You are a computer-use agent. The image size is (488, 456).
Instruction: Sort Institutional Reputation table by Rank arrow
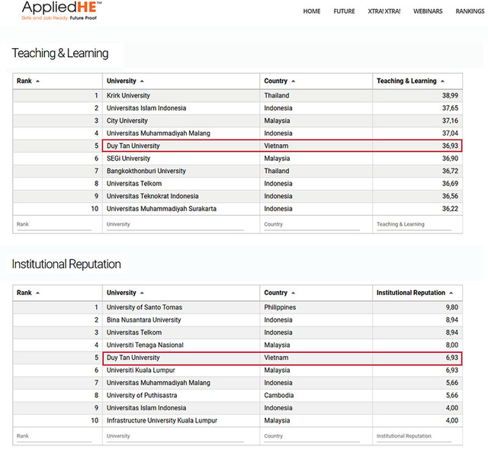pos(37,293)
